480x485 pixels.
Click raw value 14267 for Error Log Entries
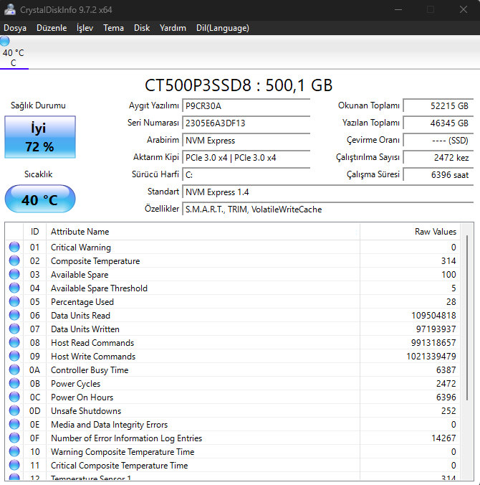click(444, 438)
